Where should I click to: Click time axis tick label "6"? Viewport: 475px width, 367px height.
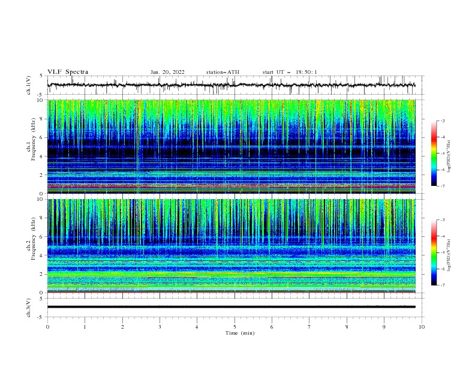(272, 327)
